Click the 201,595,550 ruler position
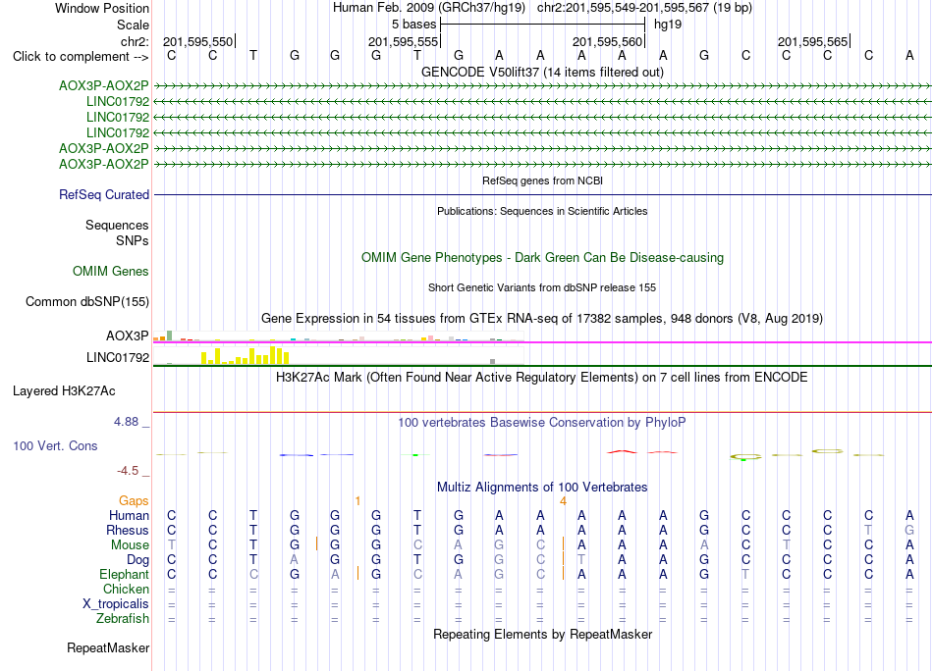The height and width of the screenshot is (671, 933). pyautogui.click(x=198, y=41)
